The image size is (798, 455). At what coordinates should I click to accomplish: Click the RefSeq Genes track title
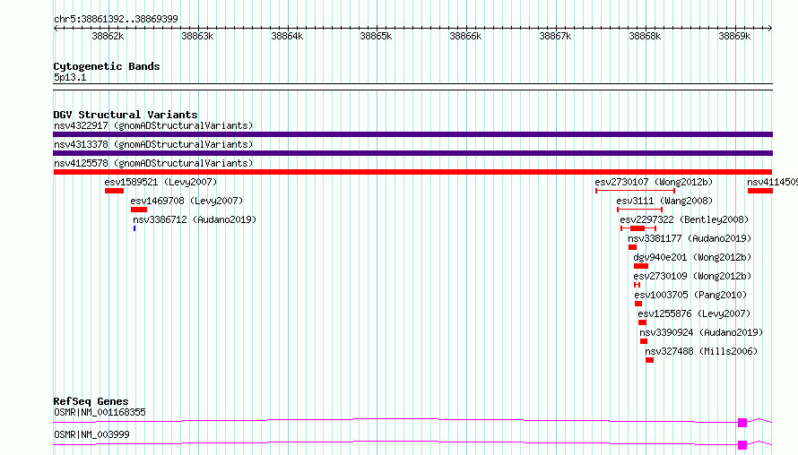[91, 401]
